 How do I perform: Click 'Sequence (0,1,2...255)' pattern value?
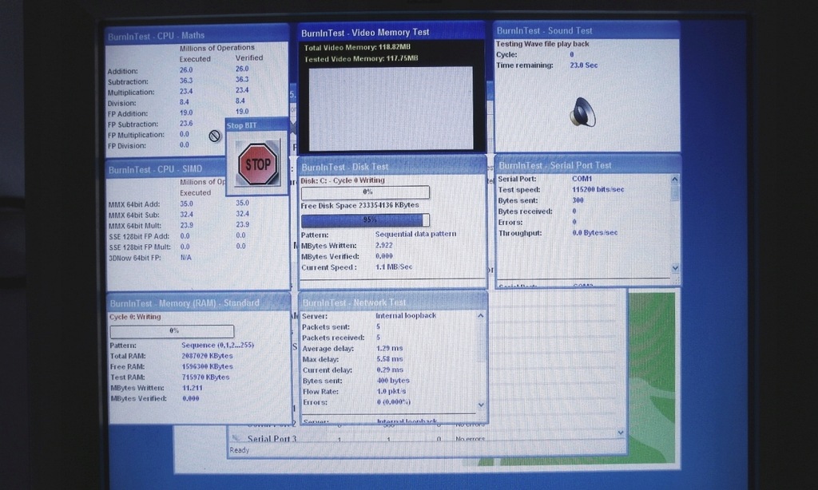coord(217,345)
